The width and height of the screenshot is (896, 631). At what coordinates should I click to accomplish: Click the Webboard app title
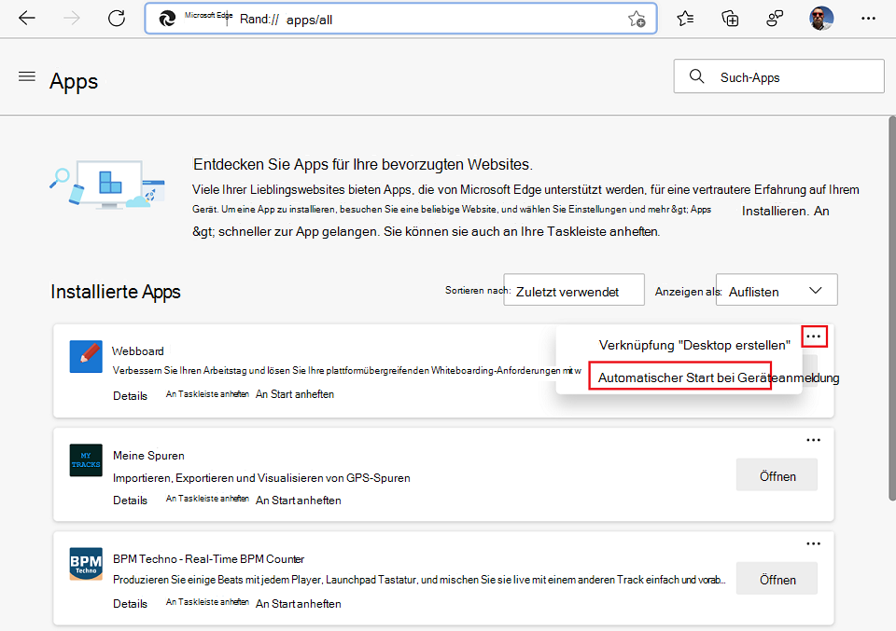(x=138, y=350)
